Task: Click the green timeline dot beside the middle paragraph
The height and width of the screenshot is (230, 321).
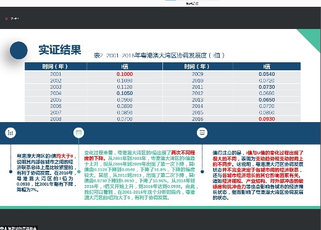Action: pos(79,171)
